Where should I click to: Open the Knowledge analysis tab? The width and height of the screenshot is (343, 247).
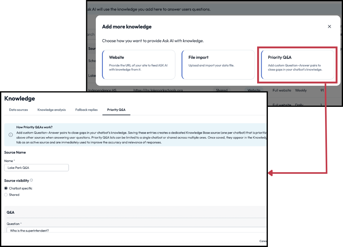(52, 110)
